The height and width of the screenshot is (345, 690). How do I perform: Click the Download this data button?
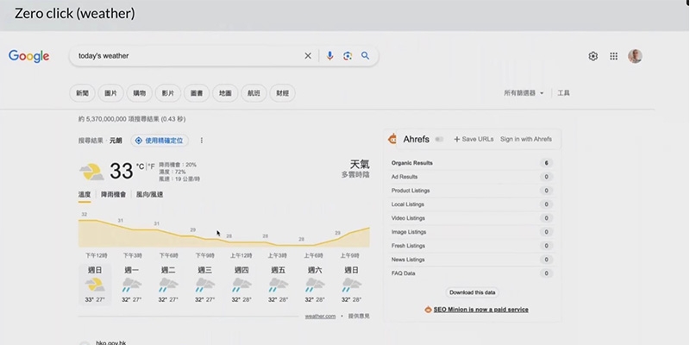tap(473, 292)
